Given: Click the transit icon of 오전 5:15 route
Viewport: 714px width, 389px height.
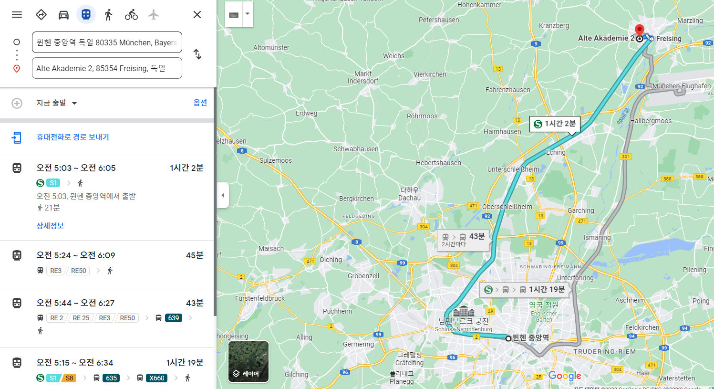Looking at the screenshot, I should tap(17, 363).
